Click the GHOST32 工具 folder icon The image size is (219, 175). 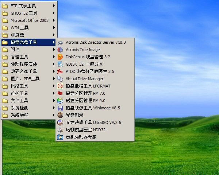pos(5,13)
